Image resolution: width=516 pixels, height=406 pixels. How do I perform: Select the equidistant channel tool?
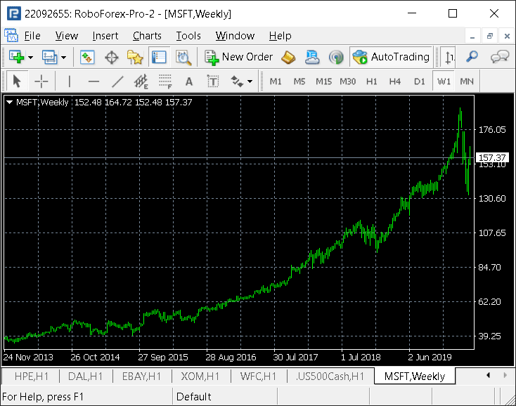click(x=141, y=81)
